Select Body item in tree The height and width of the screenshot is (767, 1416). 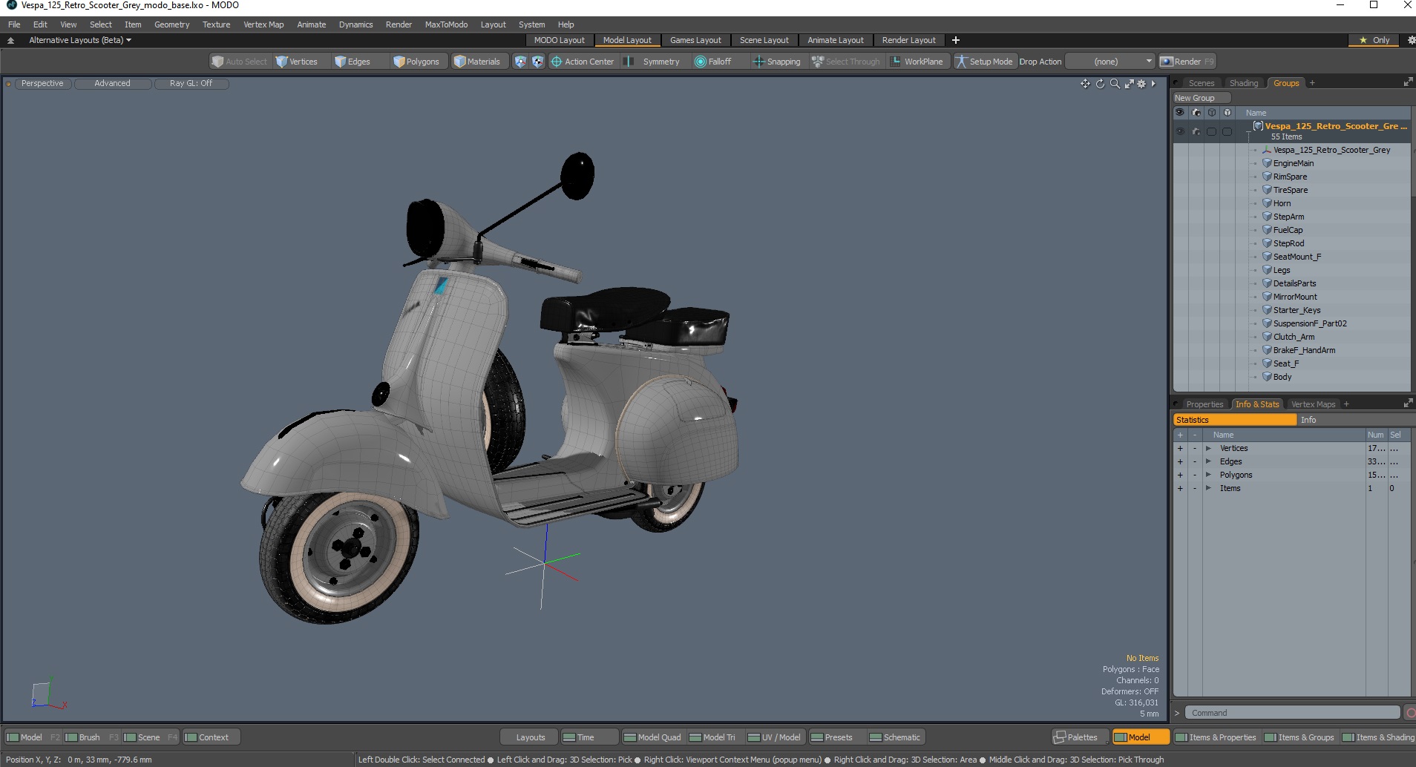coord(1282,377)
